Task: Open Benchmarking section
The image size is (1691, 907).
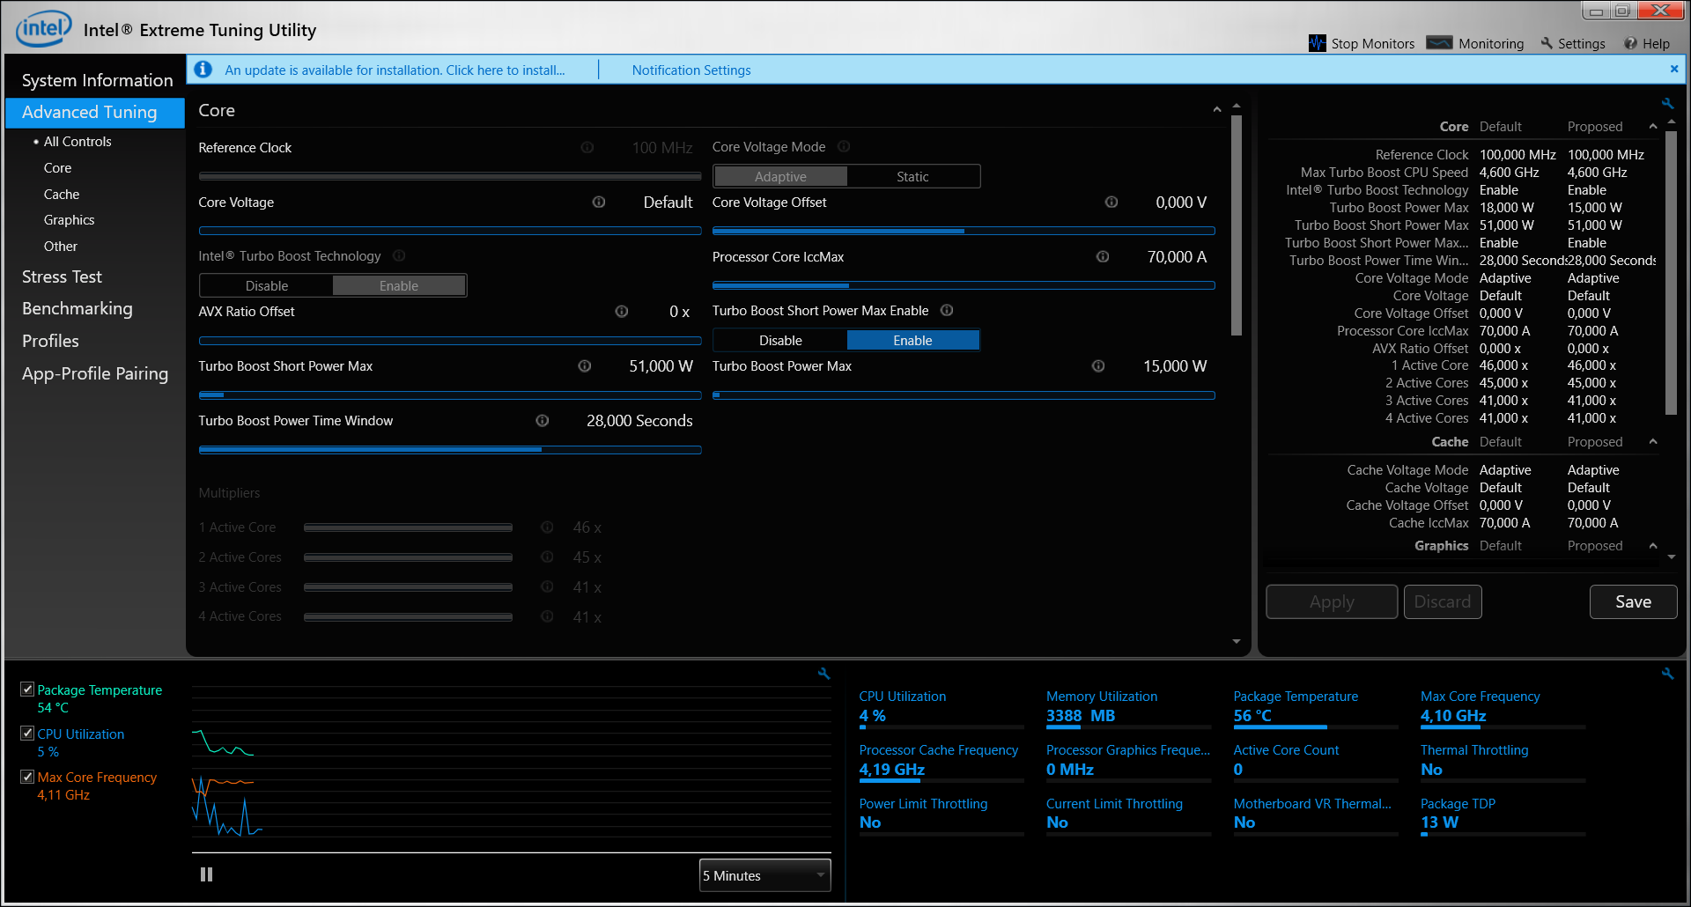Action: [78, 308]
